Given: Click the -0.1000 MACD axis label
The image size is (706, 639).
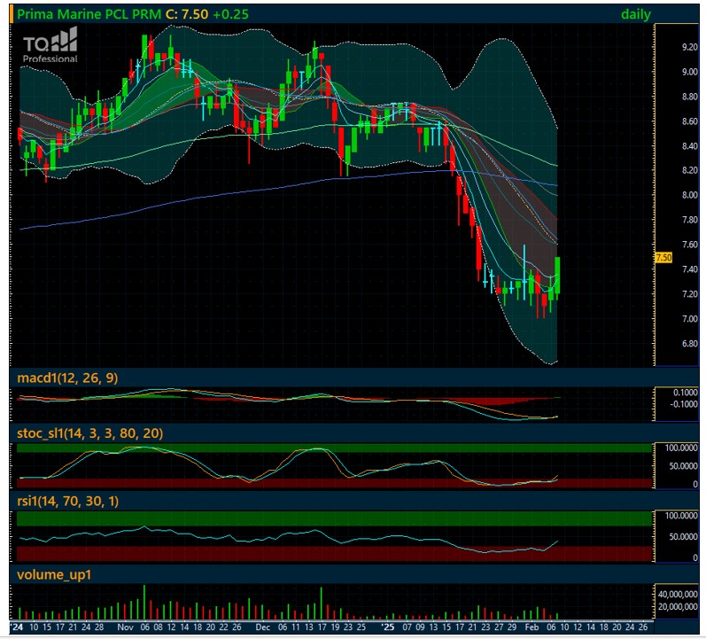Looking at the screenshot, I should [x=684, y=404].
